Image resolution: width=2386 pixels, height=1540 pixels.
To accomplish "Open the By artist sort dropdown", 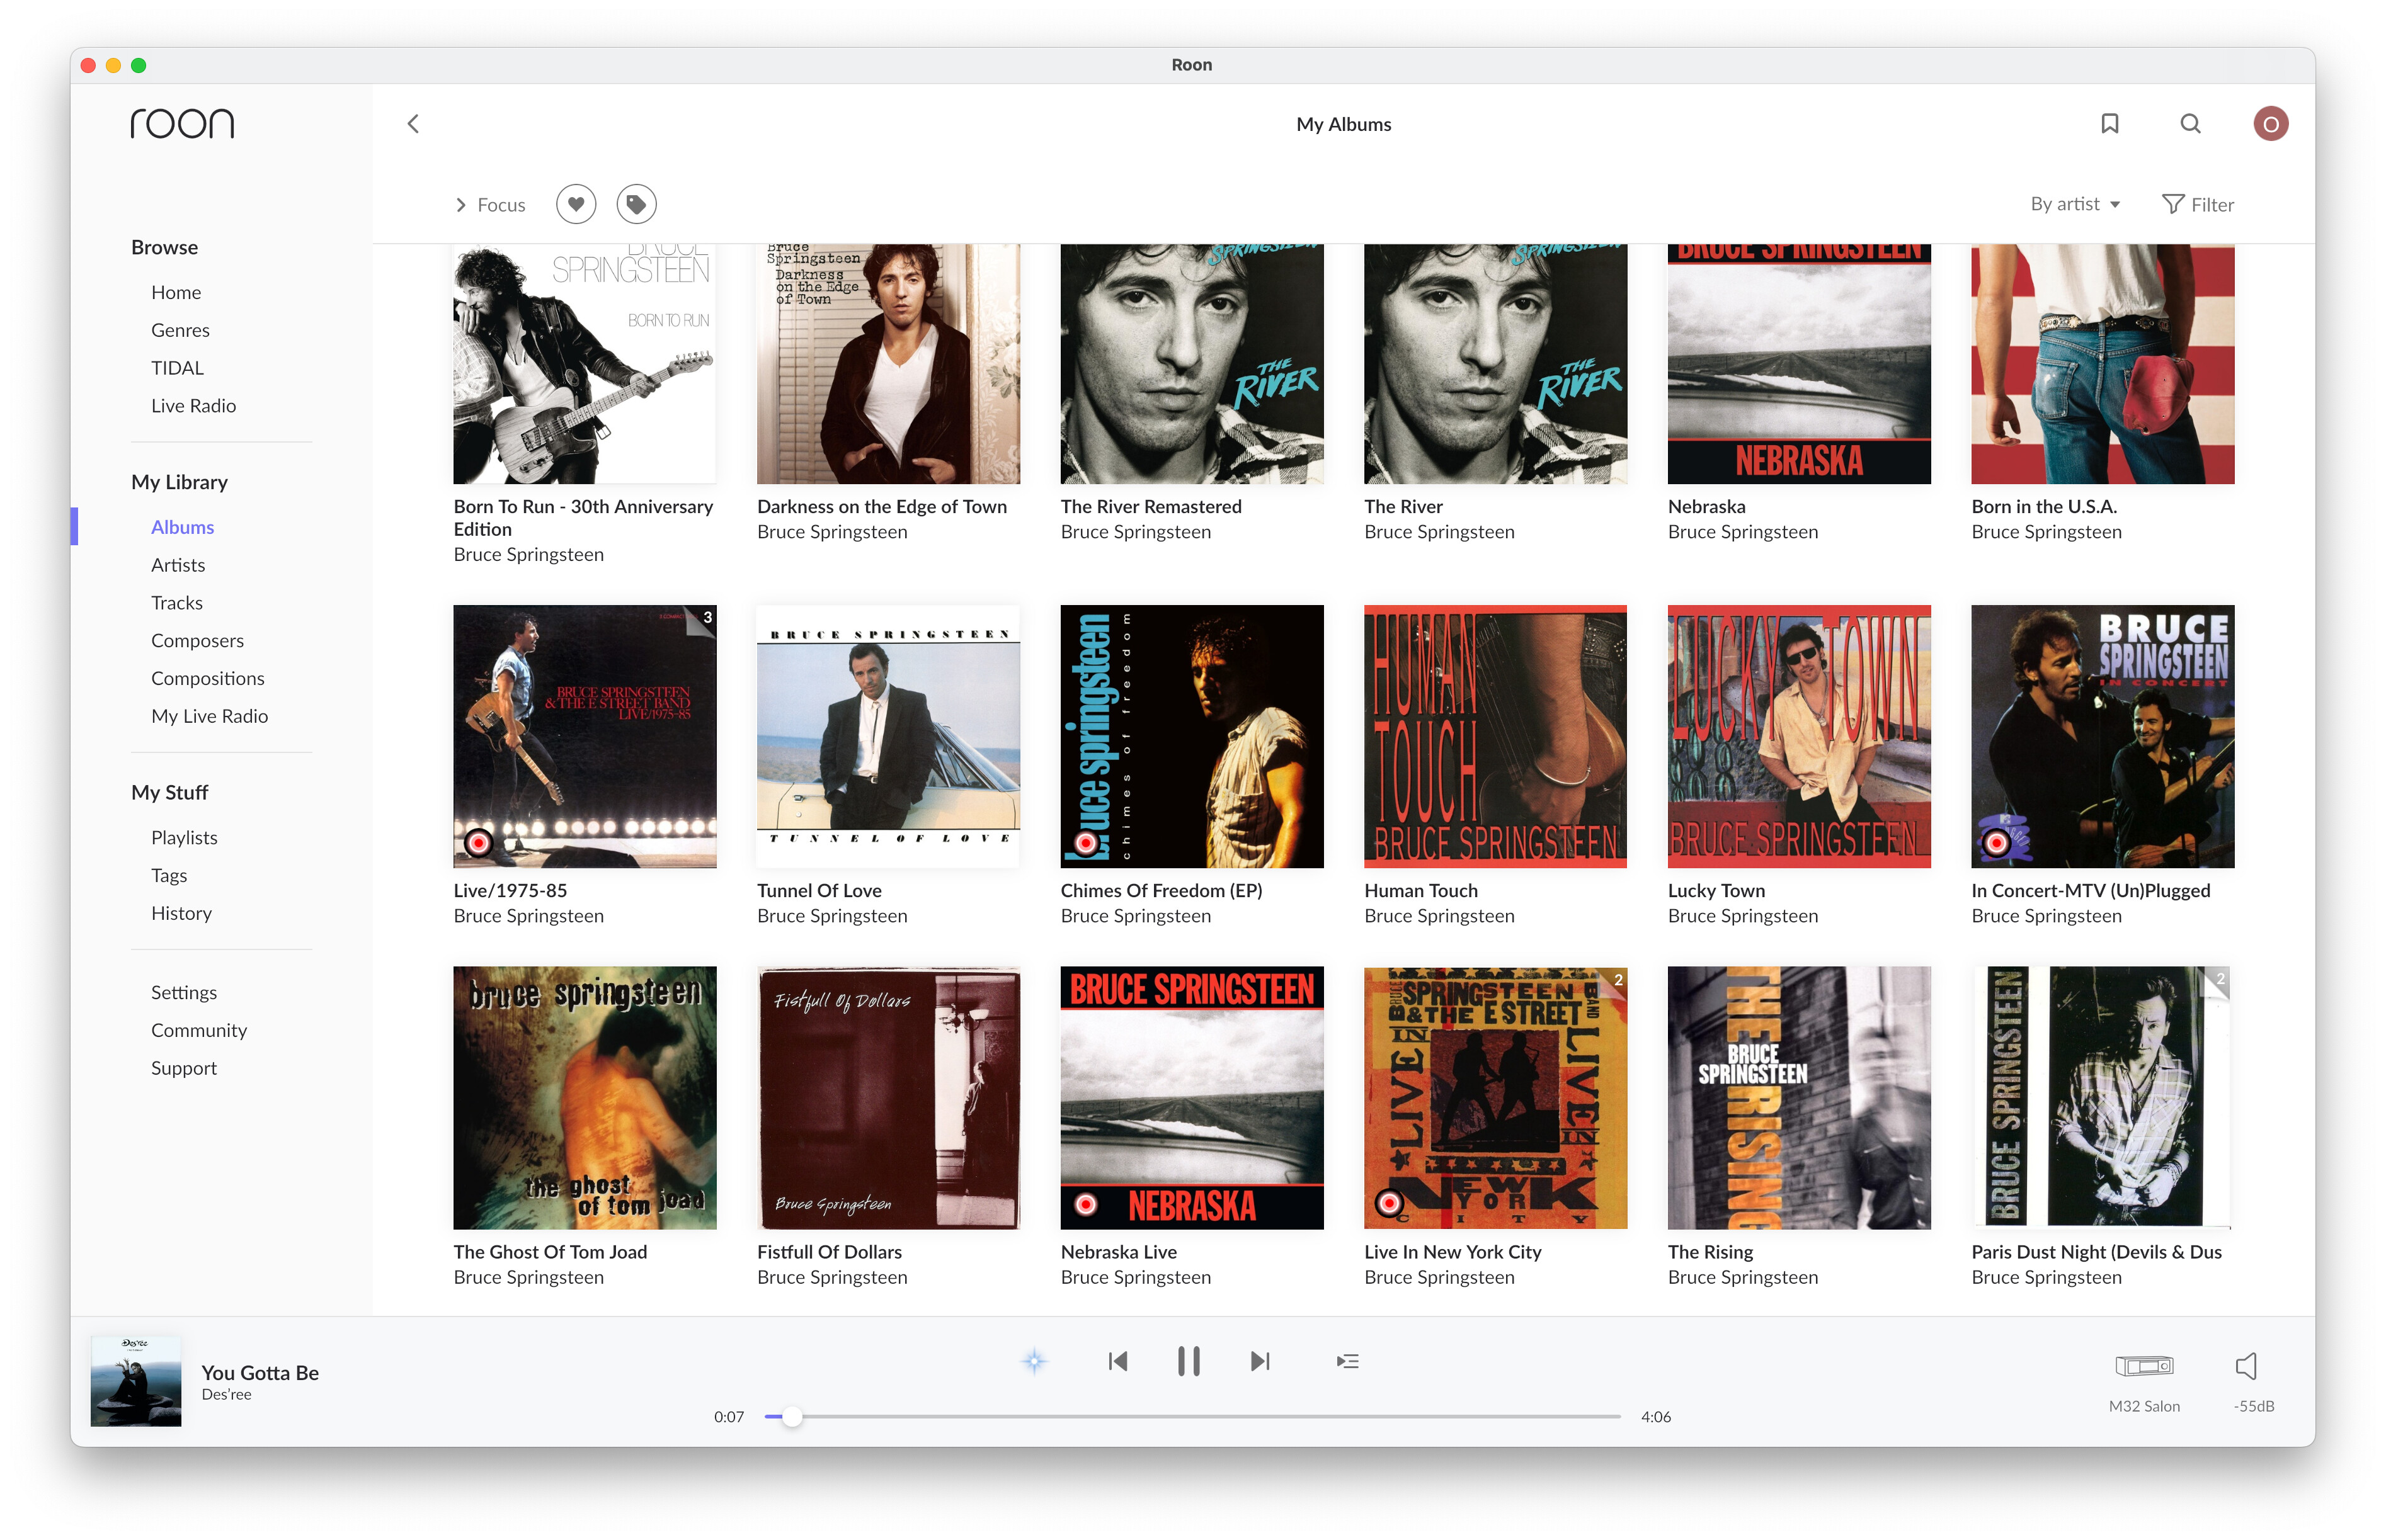I will click(x=2075, y=204).
